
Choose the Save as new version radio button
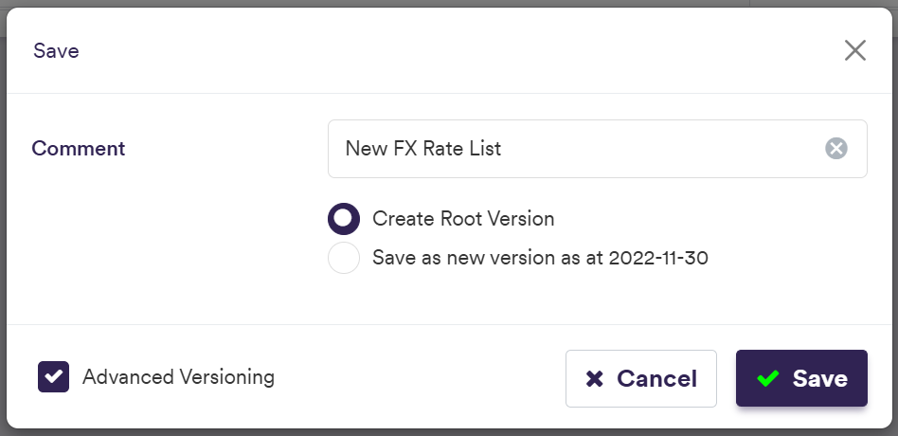pos(344,258)
